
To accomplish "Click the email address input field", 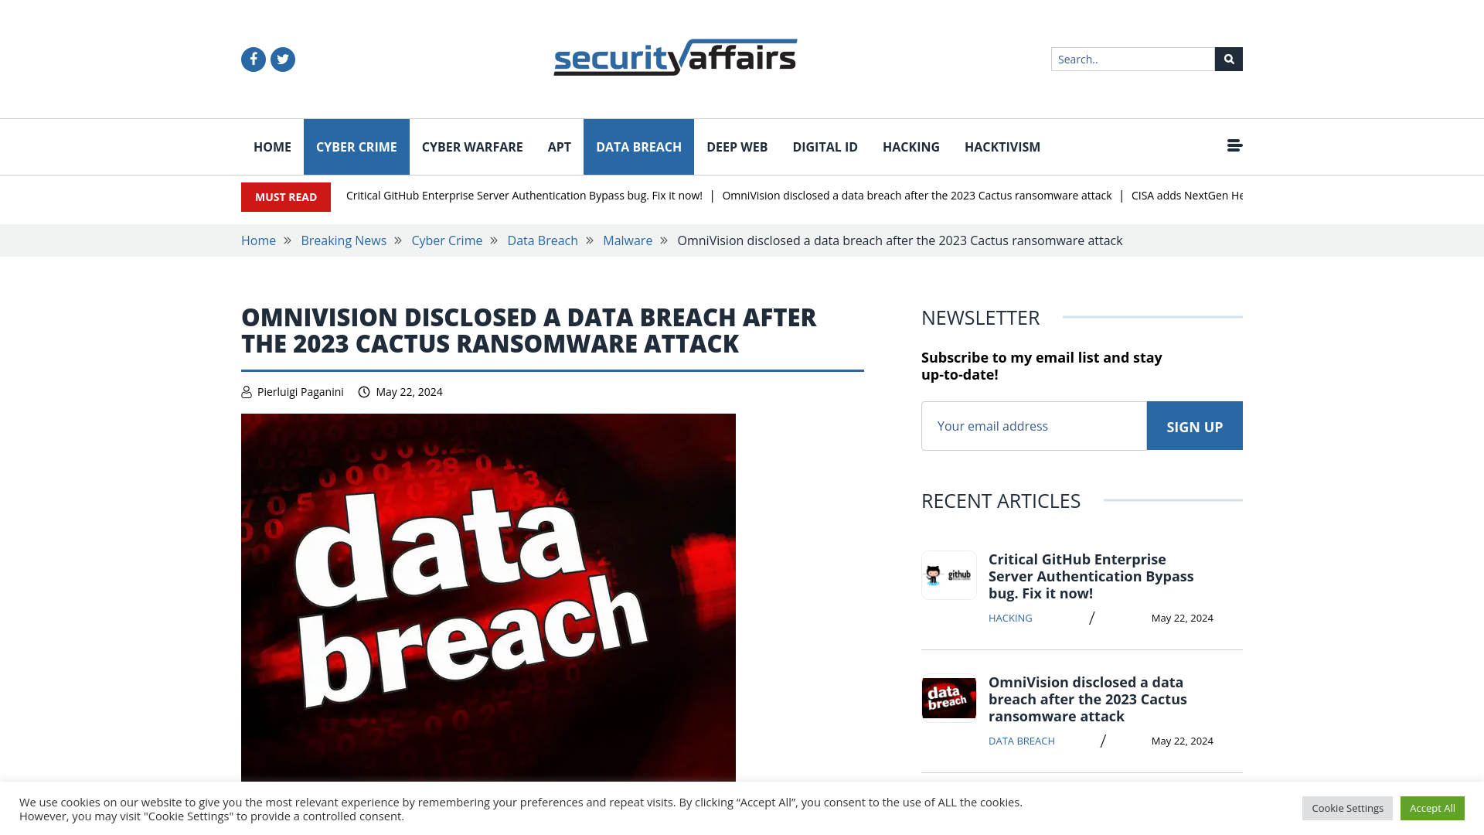I will click(1033, 426).
